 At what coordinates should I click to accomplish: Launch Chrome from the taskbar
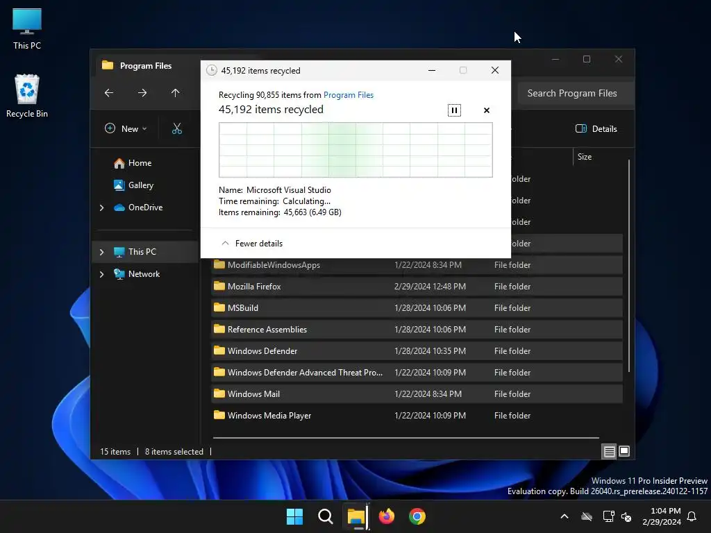(x=417, y=516)
